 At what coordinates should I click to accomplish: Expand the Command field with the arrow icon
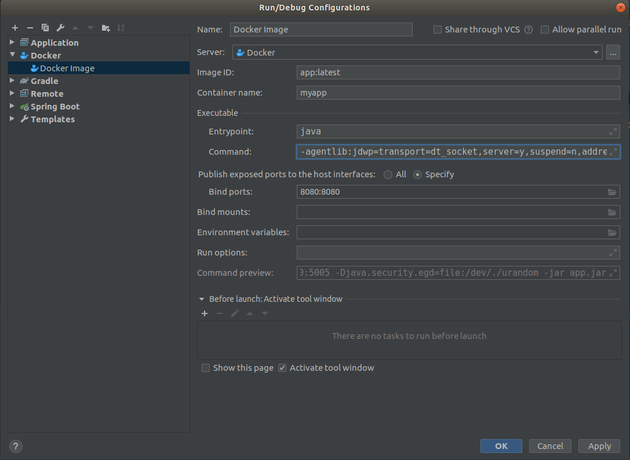click(x=614, y=151)
